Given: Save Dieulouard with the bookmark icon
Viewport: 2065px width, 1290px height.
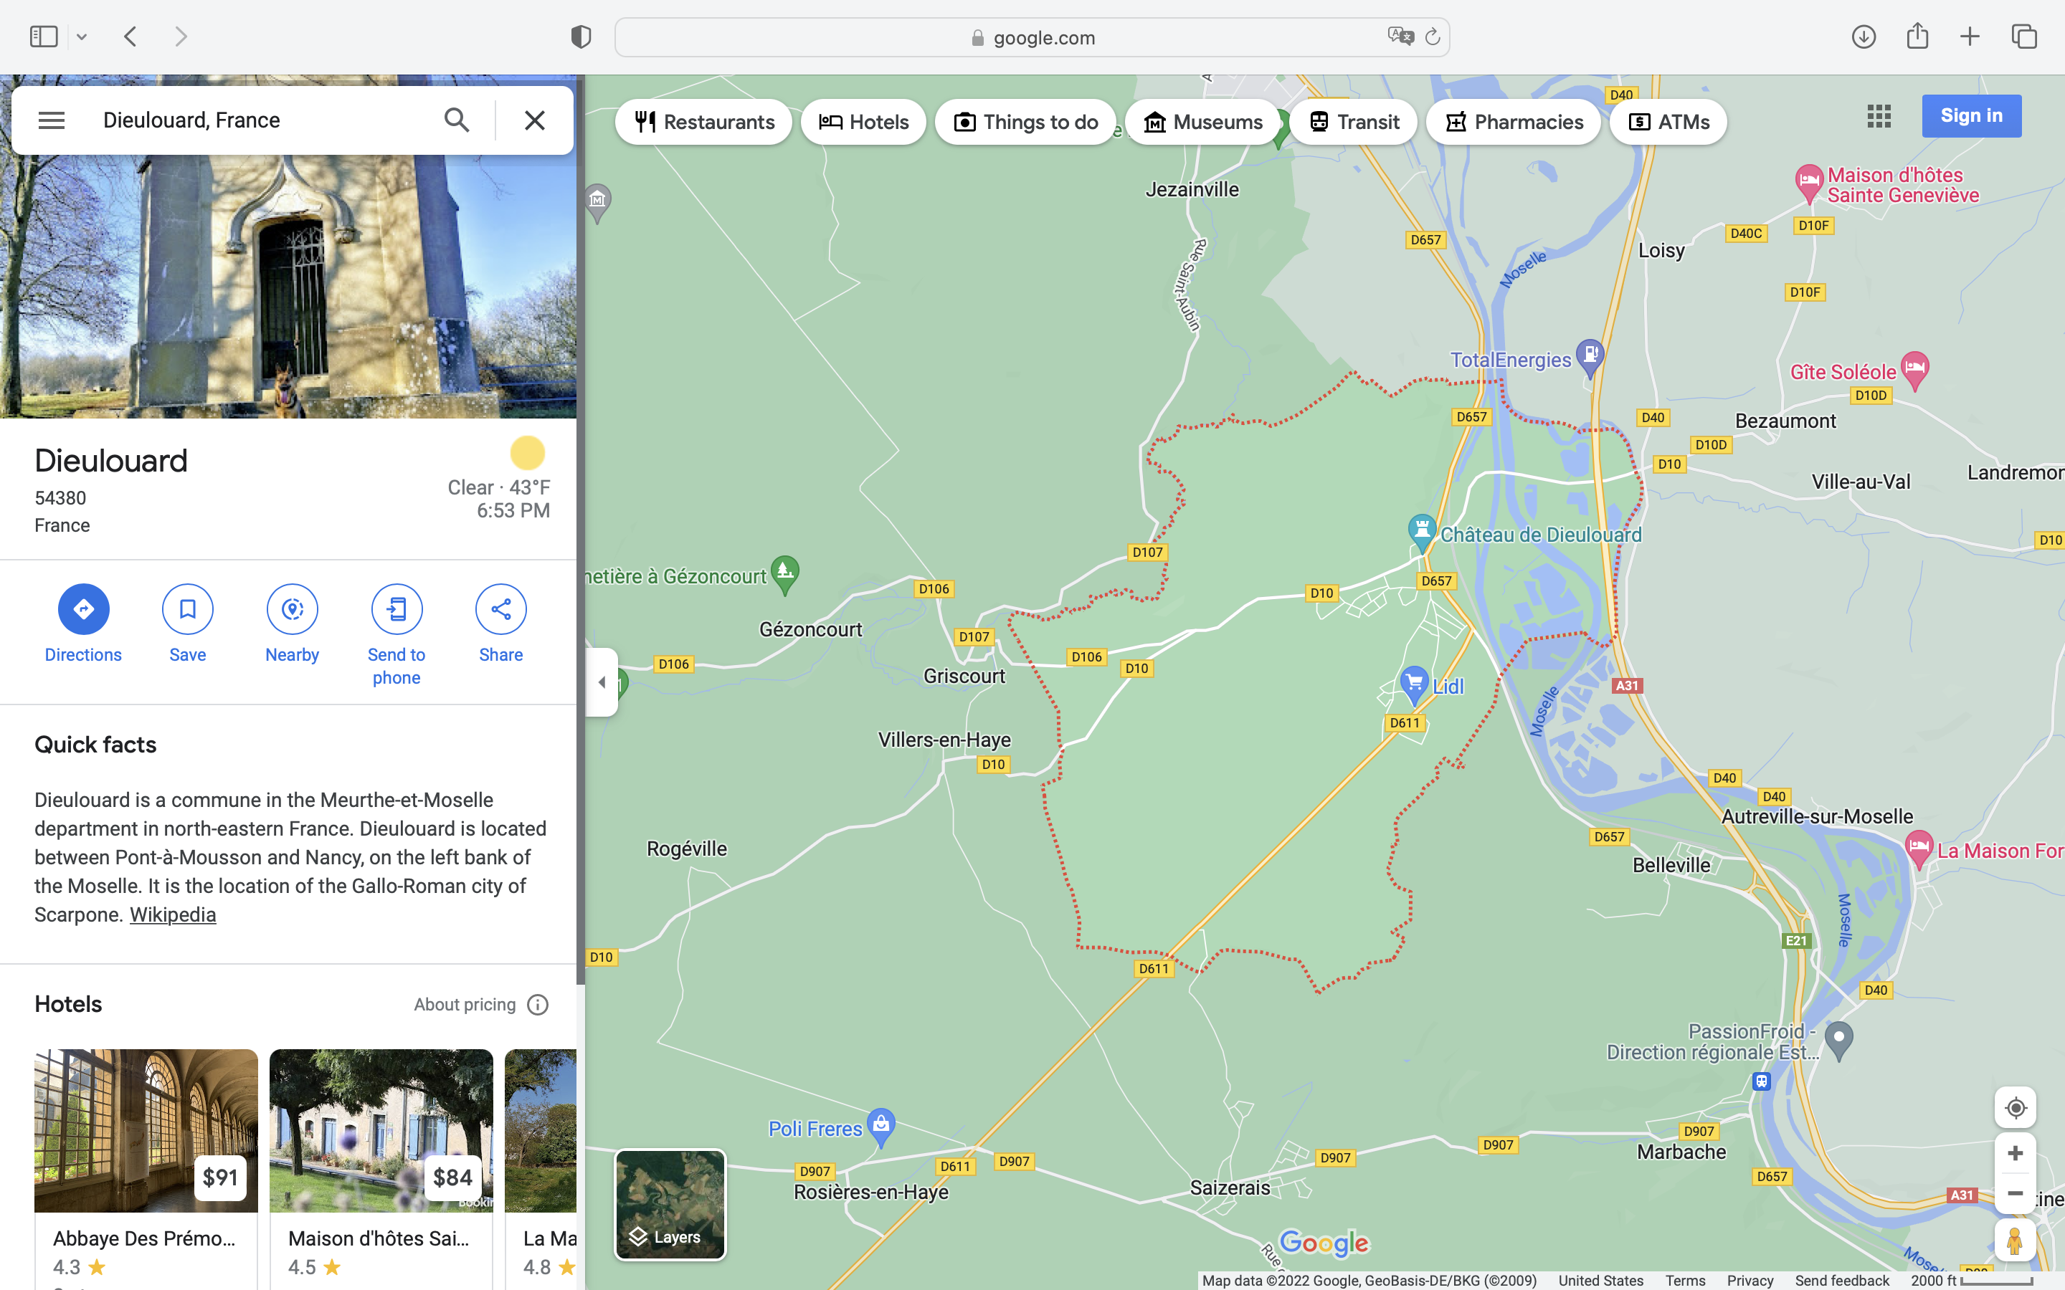Looking at the screenshot, I should coord(188,609).
